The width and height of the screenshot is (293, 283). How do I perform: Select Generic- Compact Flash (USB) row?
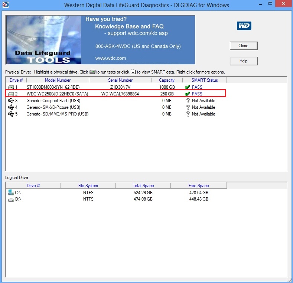pos(53,101)
